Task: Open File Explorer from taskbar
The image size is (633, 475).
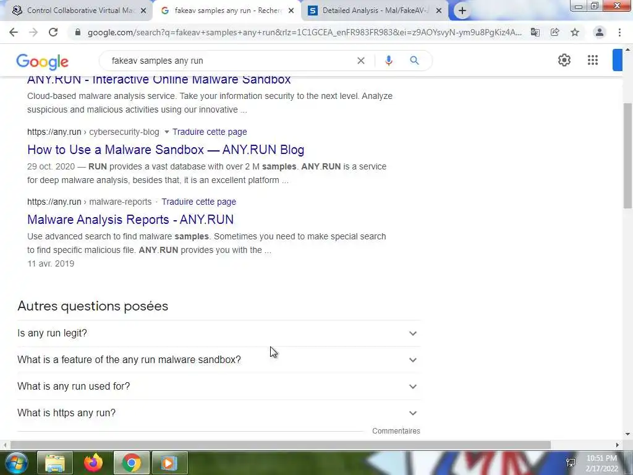Action: pos(55,463)
